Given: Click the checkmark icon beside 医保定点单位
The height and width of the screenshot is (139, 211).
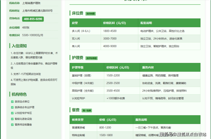Looking at the screenshot, I should [12, 102].
